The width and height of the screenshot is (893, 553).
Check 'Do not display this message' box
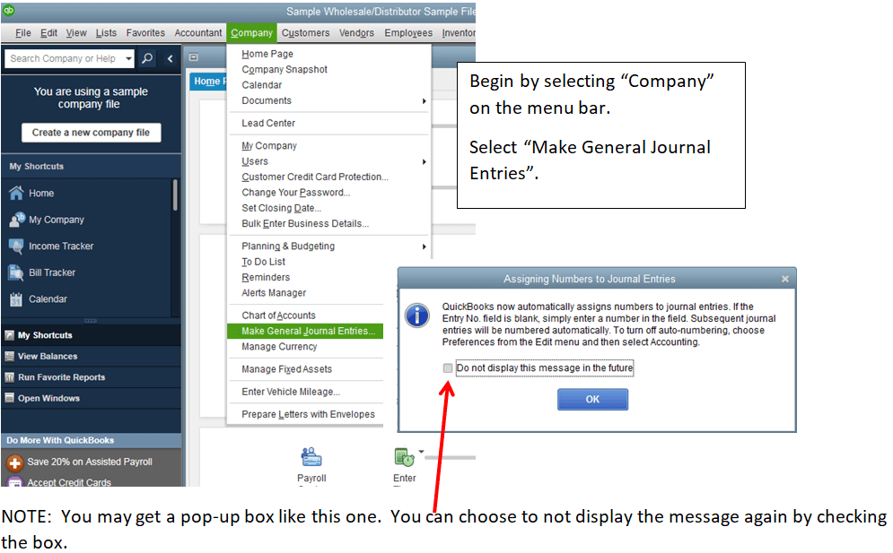(448, 368)
